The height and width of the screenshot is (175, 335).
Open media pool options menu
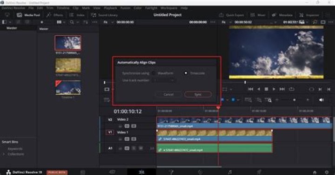tap(94, 22)
